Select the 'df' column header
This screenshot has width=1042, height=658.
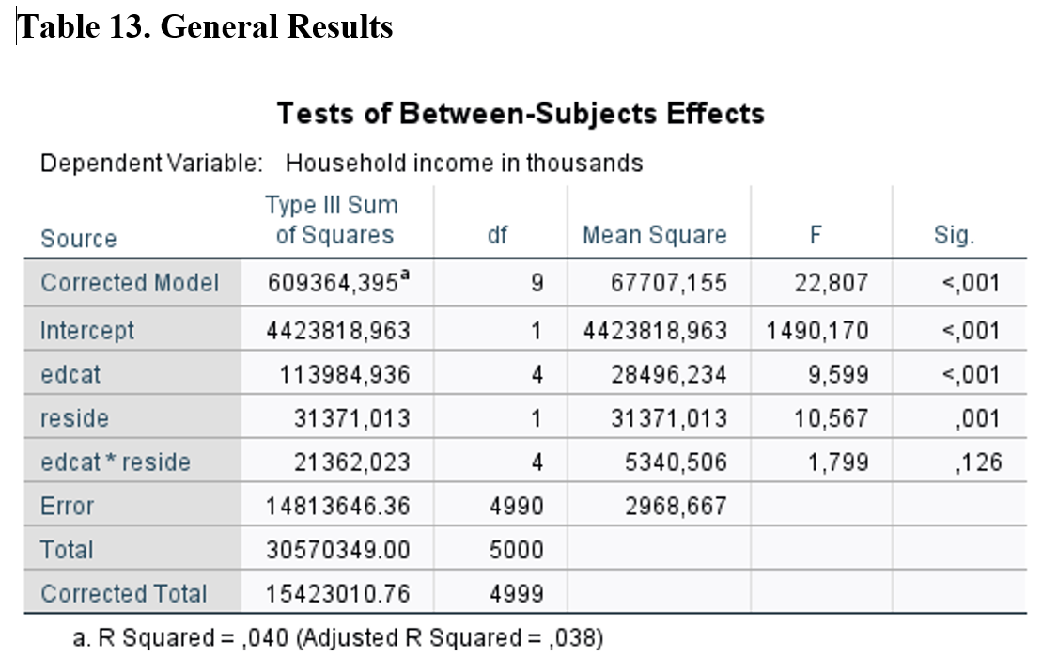point(498,235)
